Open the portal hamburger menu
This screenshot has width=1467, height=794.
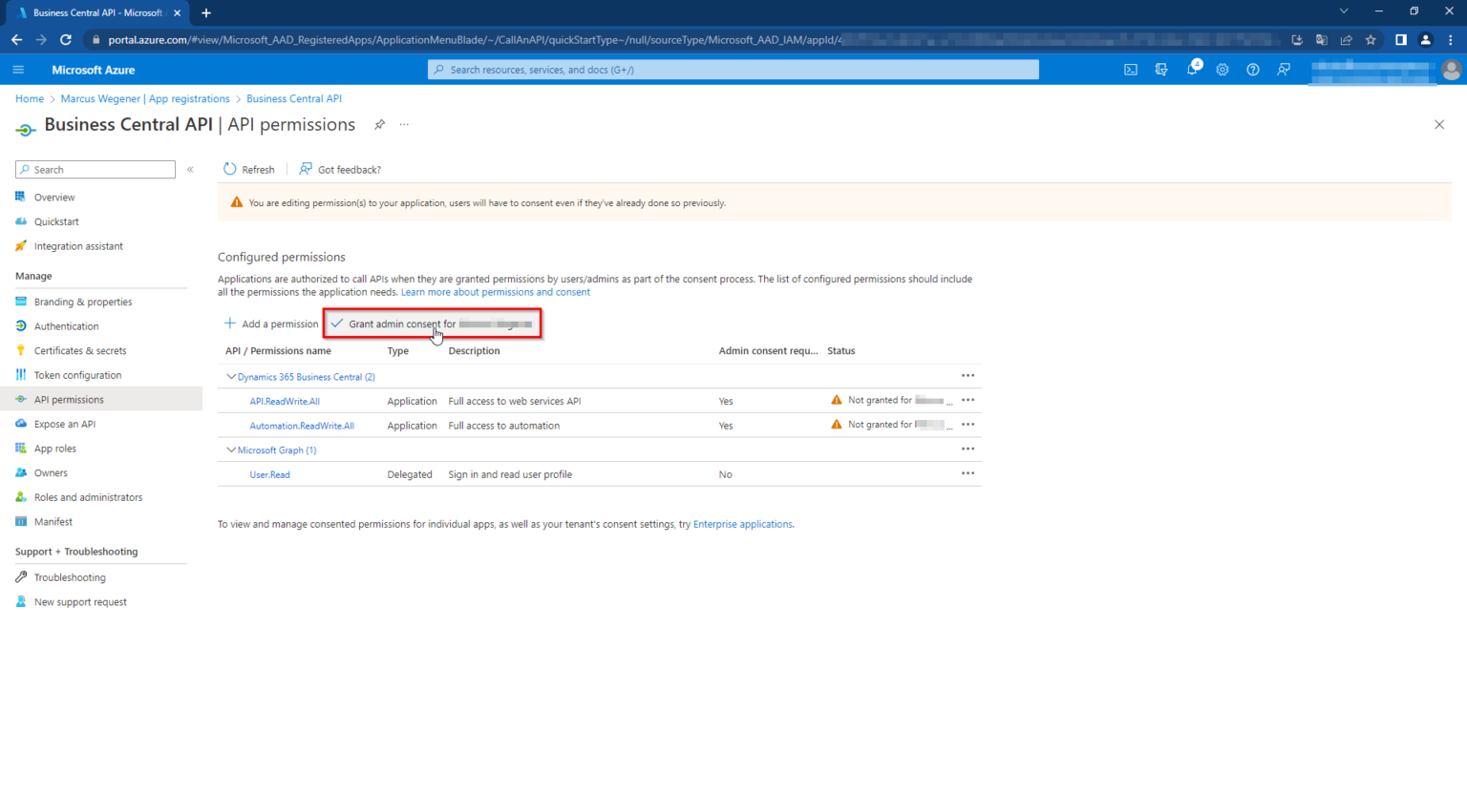[17, 69]
